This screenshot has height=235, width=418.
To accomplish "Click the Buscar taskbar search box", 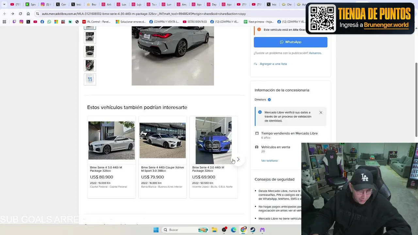I will click(185, 230).
